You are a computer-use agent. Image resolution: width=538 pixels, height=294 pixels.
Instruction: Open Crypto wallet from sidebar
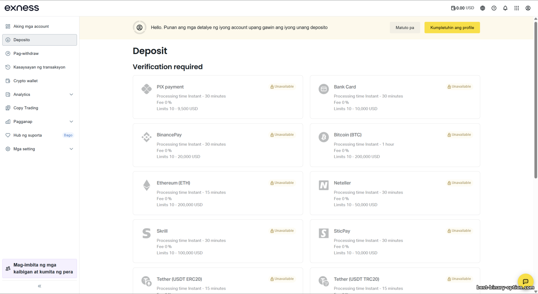click(25, 81)
